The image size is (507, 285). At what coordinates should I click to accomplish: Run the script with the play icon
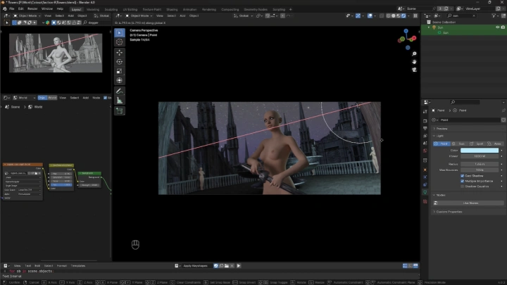point(239,265)
